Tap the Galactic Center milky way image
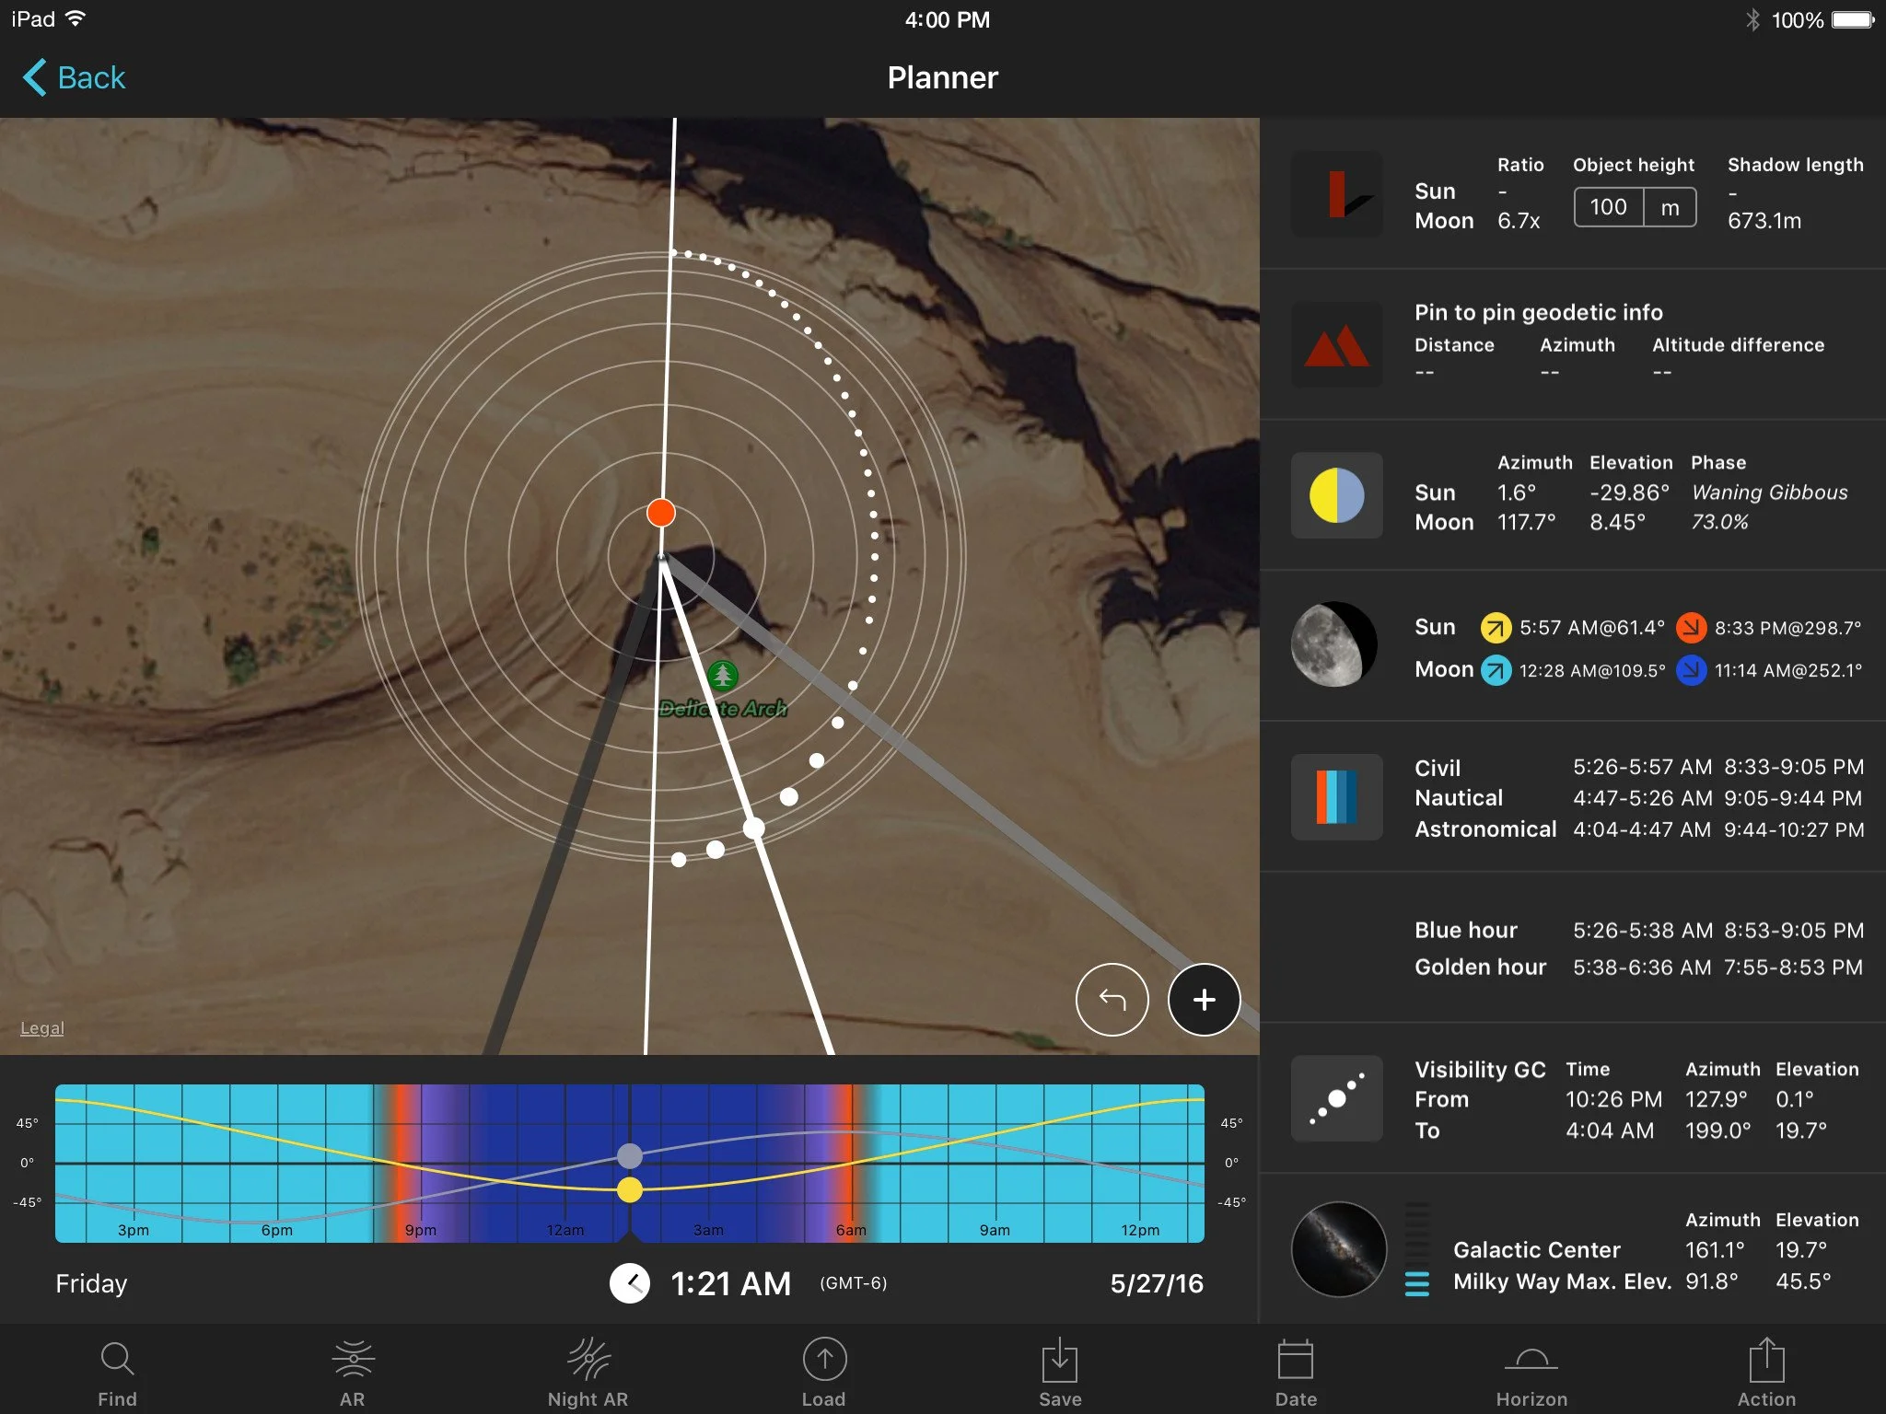The image size is (1886, 1414). point(1338,1249)
